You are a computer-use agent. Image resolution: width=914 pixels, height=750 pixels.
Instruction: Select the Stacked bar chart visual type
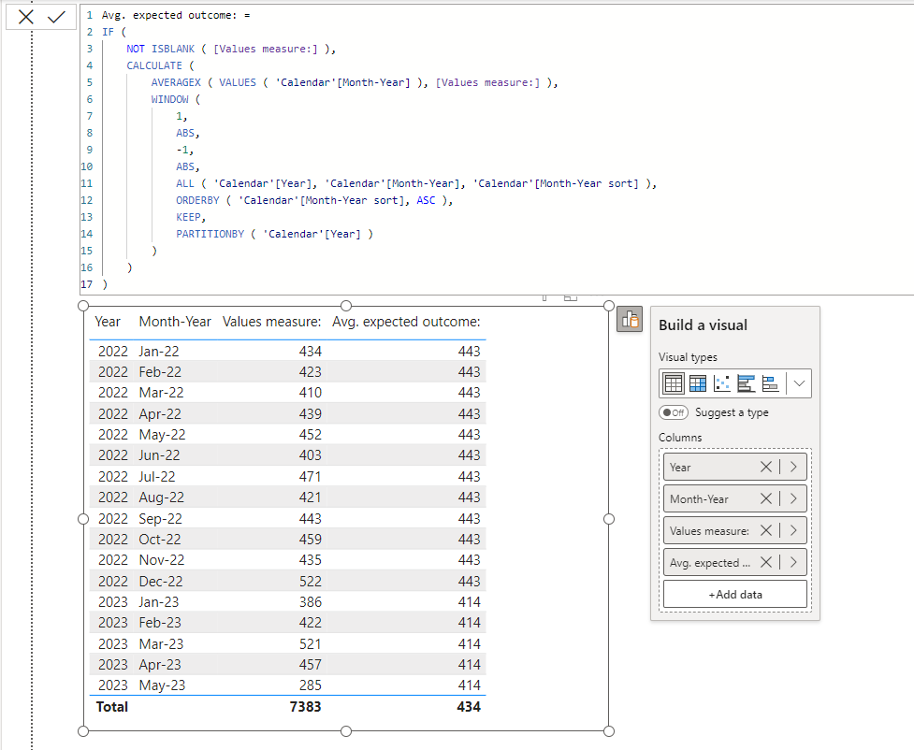tap(771, 383)
